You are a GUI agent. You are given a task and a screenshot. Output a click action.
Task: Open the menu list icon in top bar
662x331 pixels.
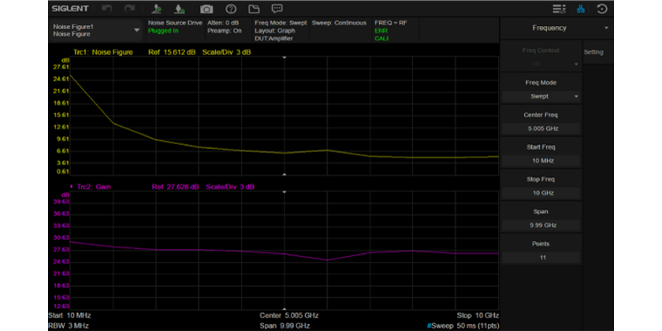point(559,9)
